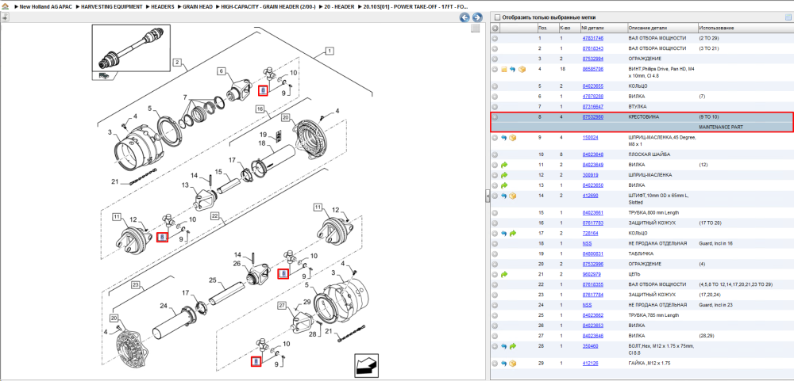
Task: Collapse the parts list using the splitter arrow
Action: pos(488,196)
